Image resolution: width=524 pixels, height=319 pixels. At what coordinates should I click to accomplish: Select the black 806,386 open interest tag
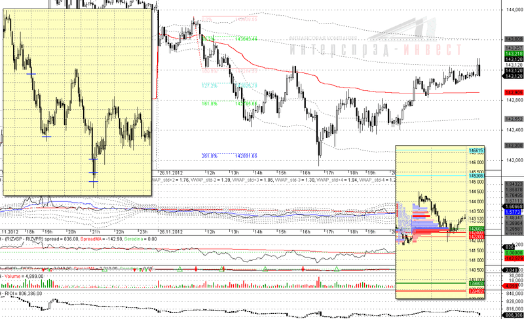point(513,315)
